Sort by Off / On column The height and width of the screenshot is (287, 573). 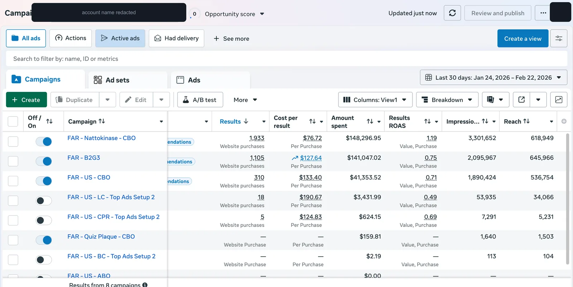click(x=49, y=122)
